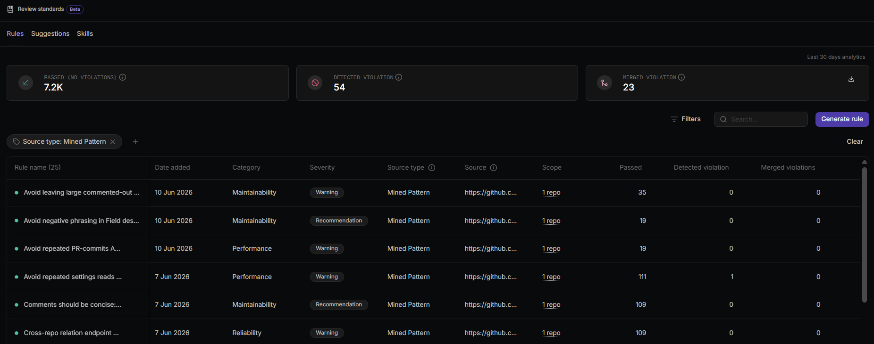Click the Passed info icon
874x344 pixels.
[x=123, y=77]
